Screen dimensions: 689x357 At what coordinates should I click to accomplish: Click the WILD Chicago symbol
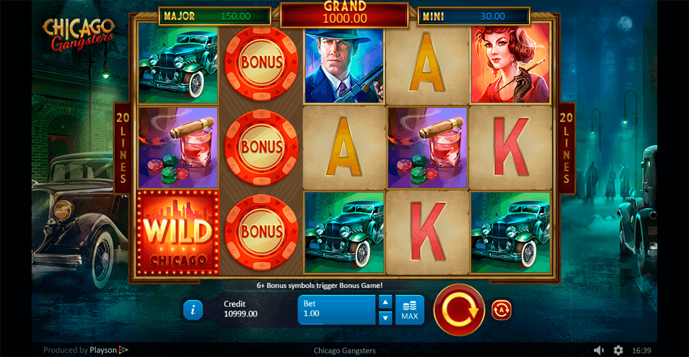178,233
